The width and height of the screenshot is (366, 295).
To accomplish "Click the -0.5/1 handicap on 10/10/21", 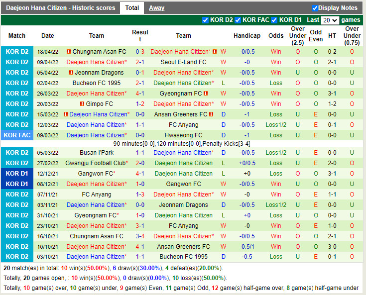I will coord(247,246).
